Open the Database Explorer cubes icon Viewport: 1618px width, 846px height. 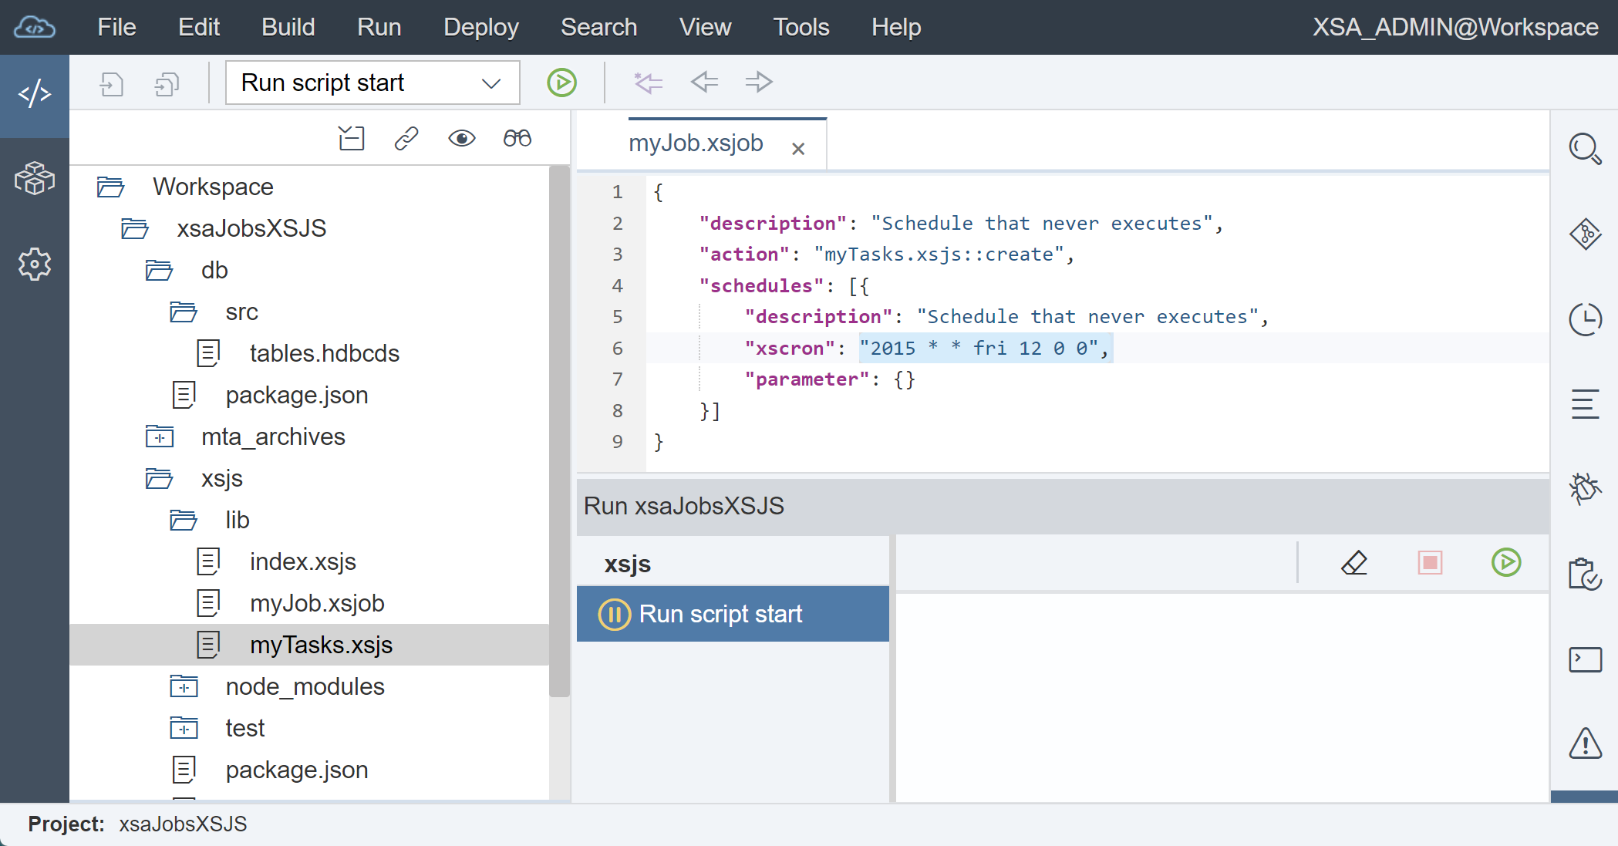click(35, 179)
